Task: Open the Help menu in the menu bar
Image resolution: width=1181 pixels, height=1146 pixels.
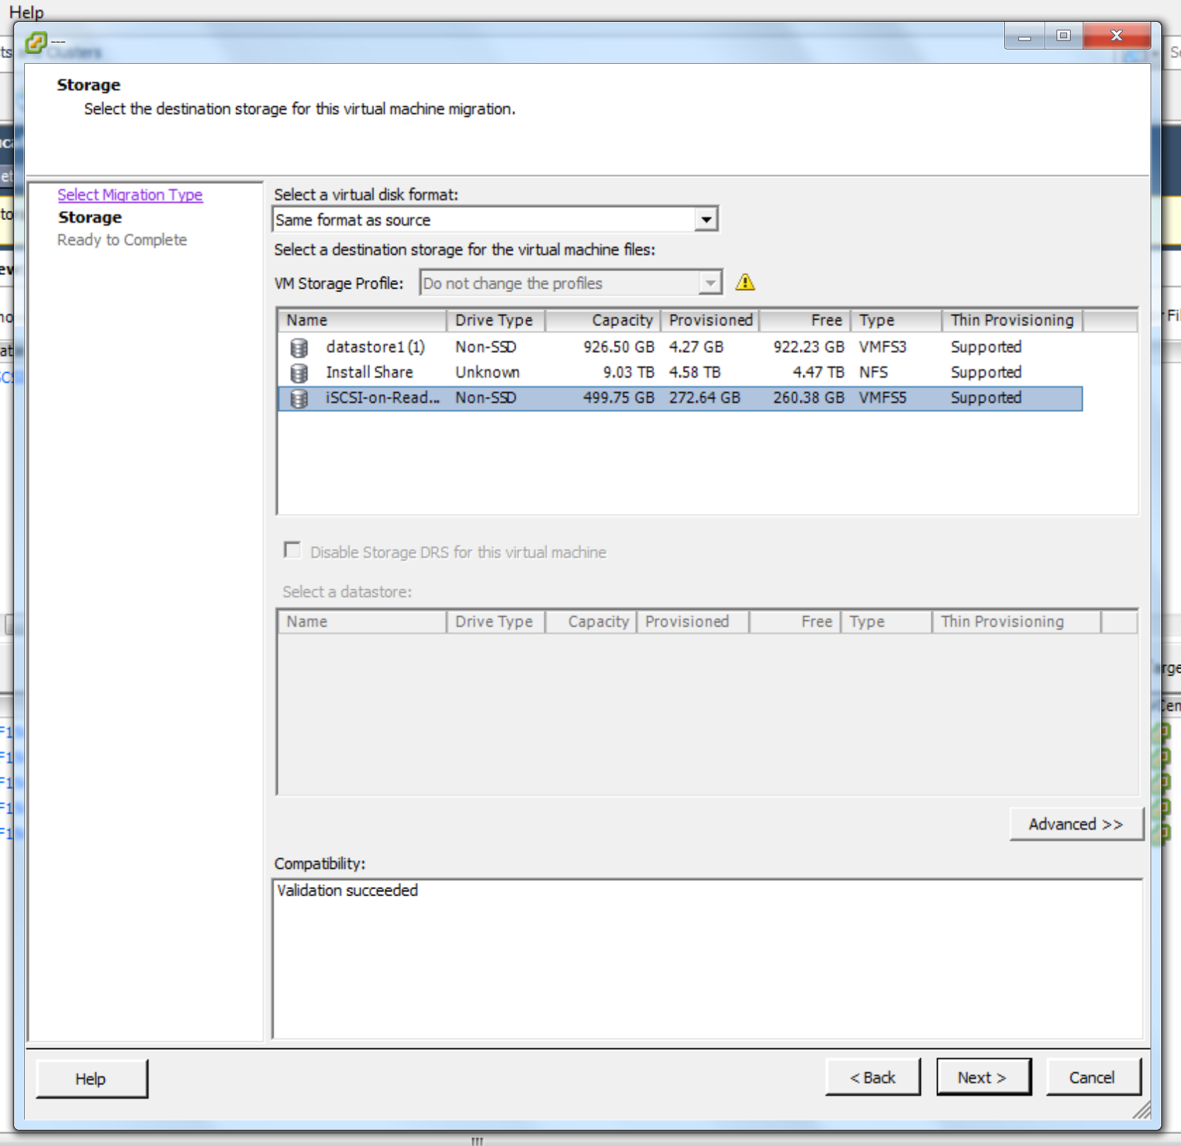Action: point(26,12)
